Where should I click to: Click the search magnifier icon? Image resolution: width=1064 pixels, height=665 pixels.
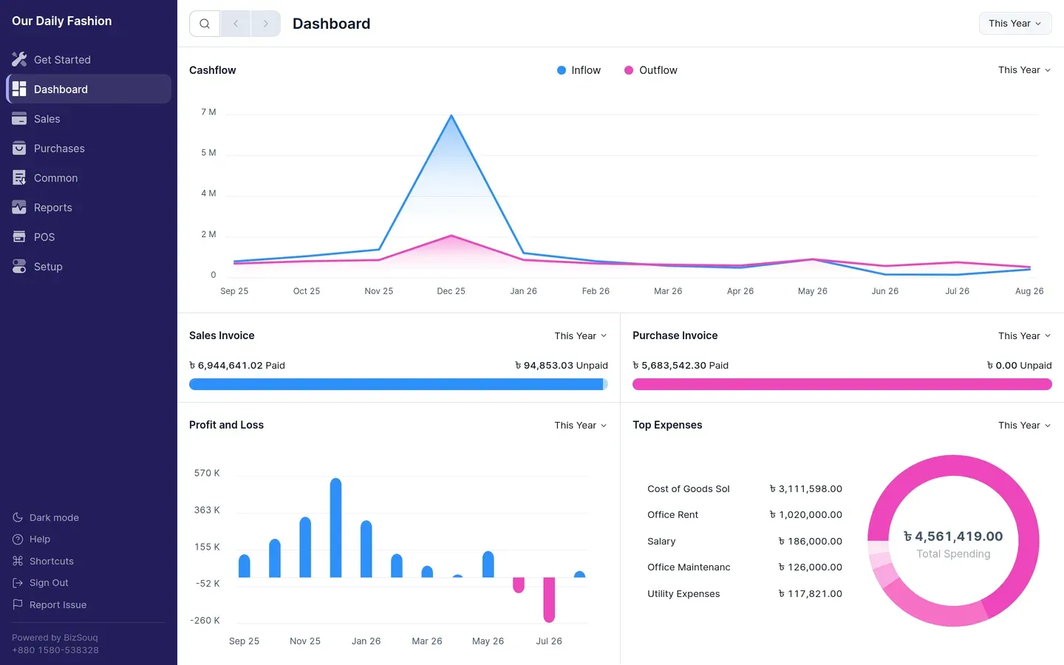coord(205,24)
